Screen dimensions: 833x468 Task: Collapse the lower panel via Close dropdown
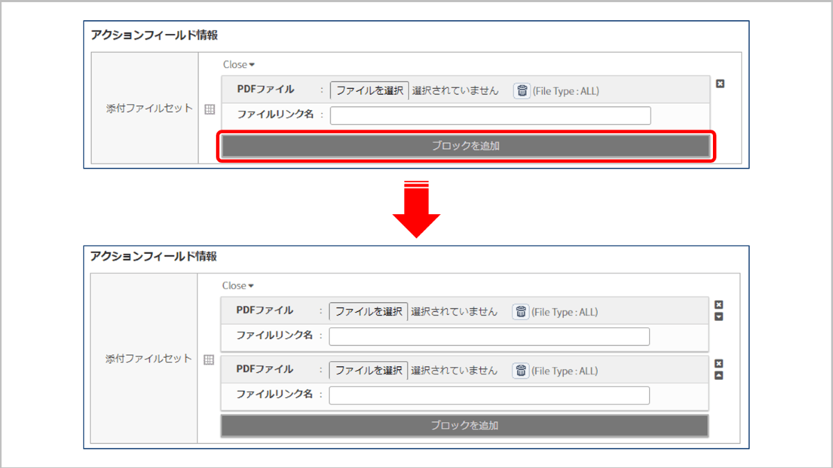238,286
